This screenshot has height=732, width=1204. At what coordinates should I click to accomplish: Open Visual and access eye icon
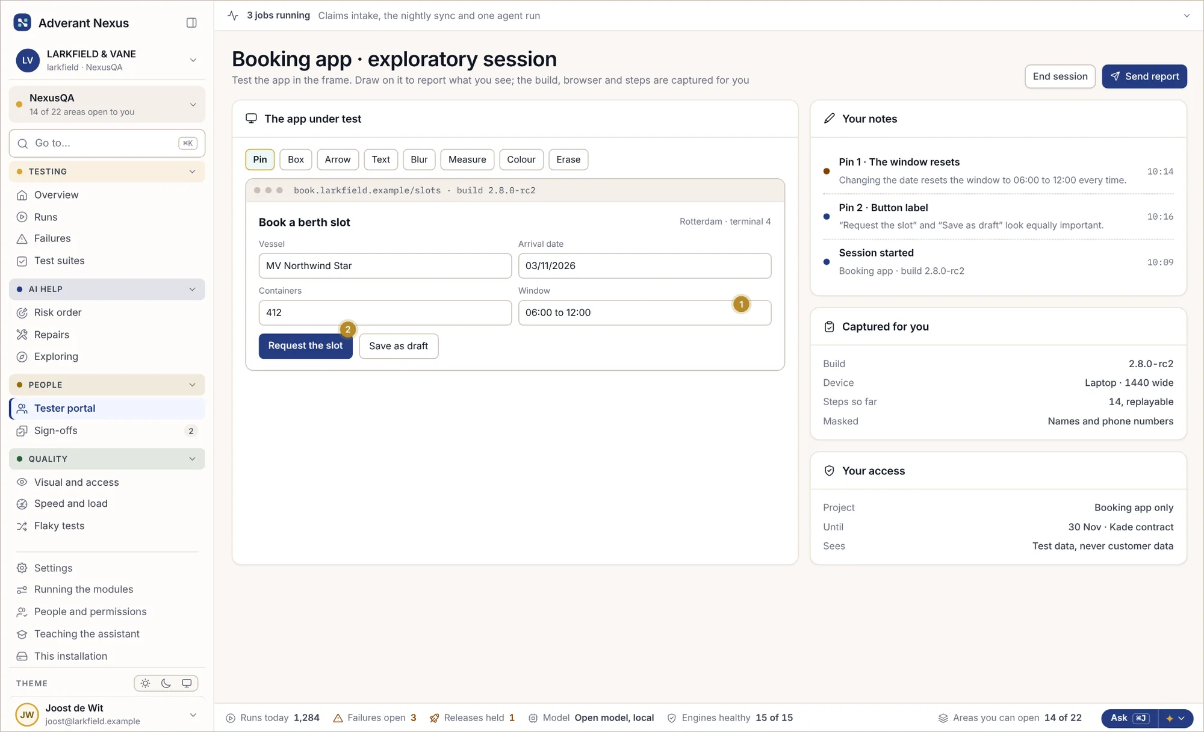click(22, 482)
